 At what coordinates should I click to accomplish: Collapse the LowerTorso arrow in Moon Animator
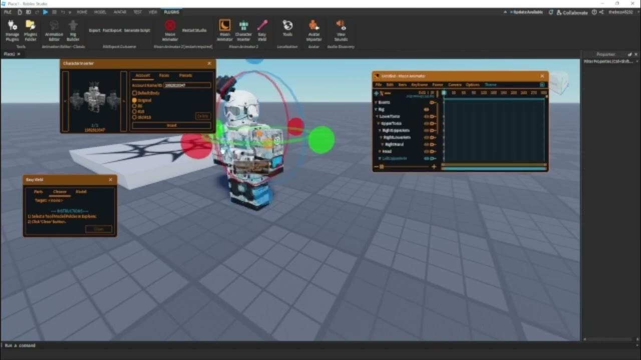point(378,116)
